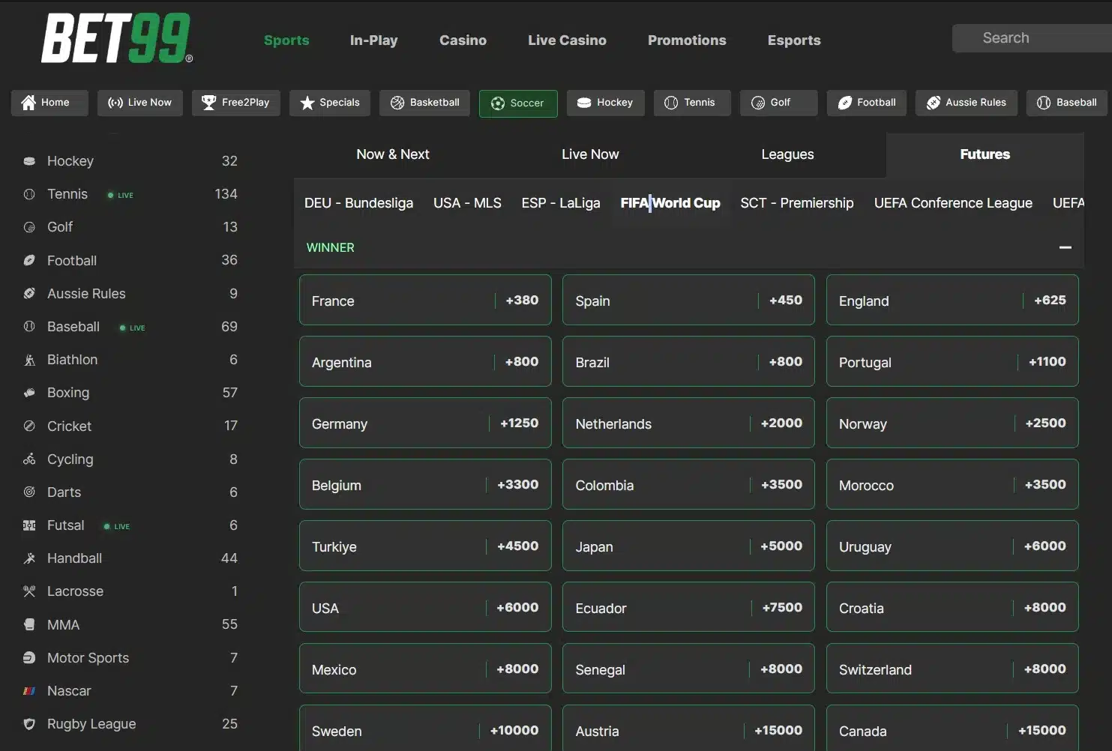
Task: Click the sidebar Boxing glove icon
Action: tap(29, 393)
